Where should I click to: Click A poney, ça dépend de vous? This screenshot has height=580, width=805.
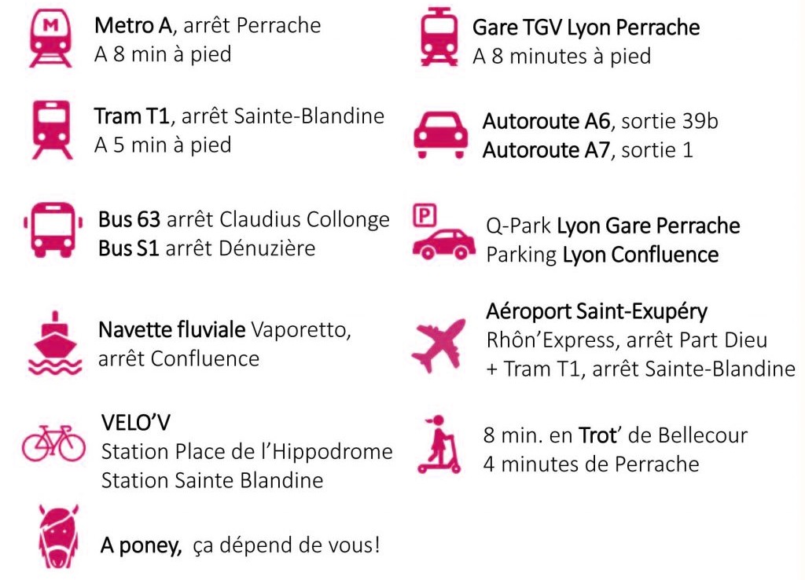241,545
